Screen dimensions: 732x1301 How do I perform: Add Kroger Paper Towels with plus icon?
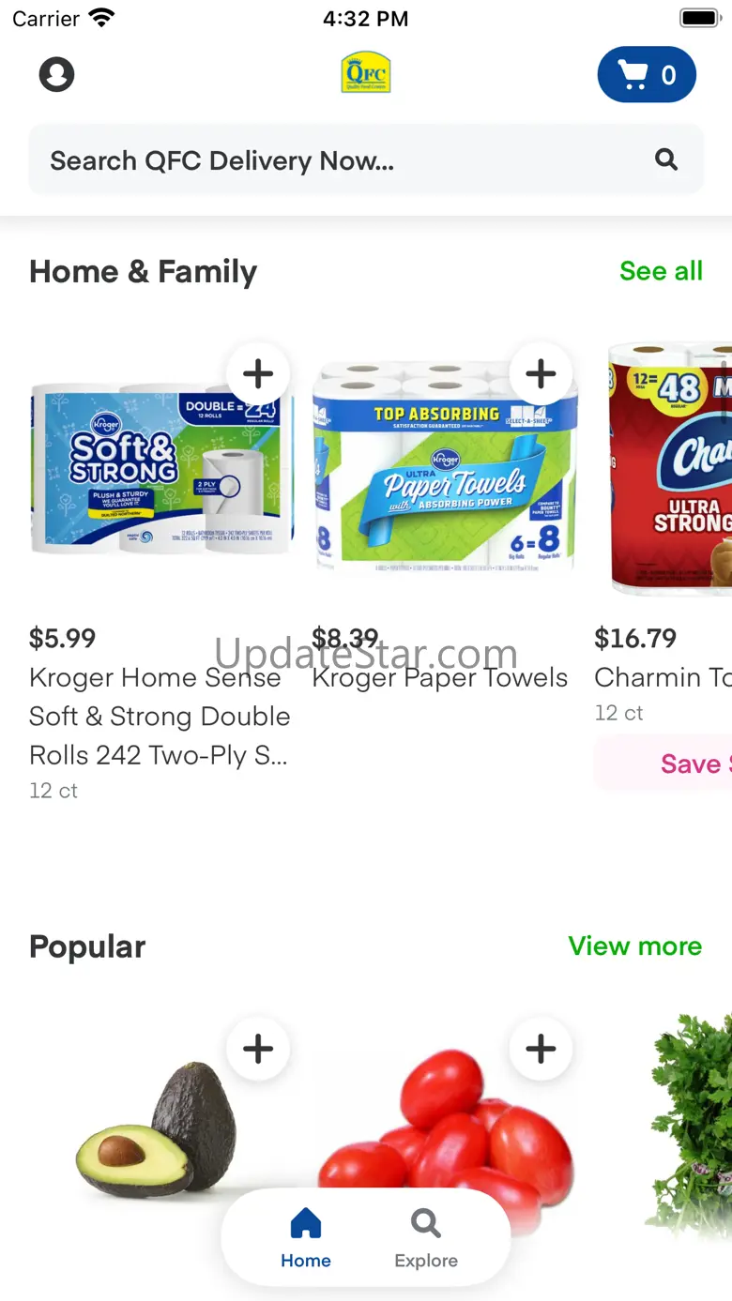coord(541,373)
